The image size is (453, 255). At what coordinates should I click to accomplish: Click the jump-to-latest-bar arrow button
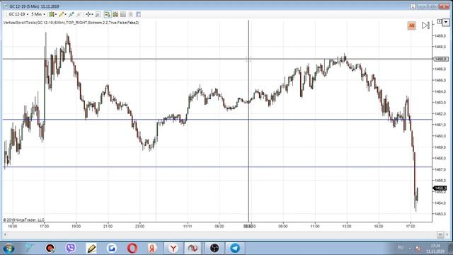click(425, 25)
